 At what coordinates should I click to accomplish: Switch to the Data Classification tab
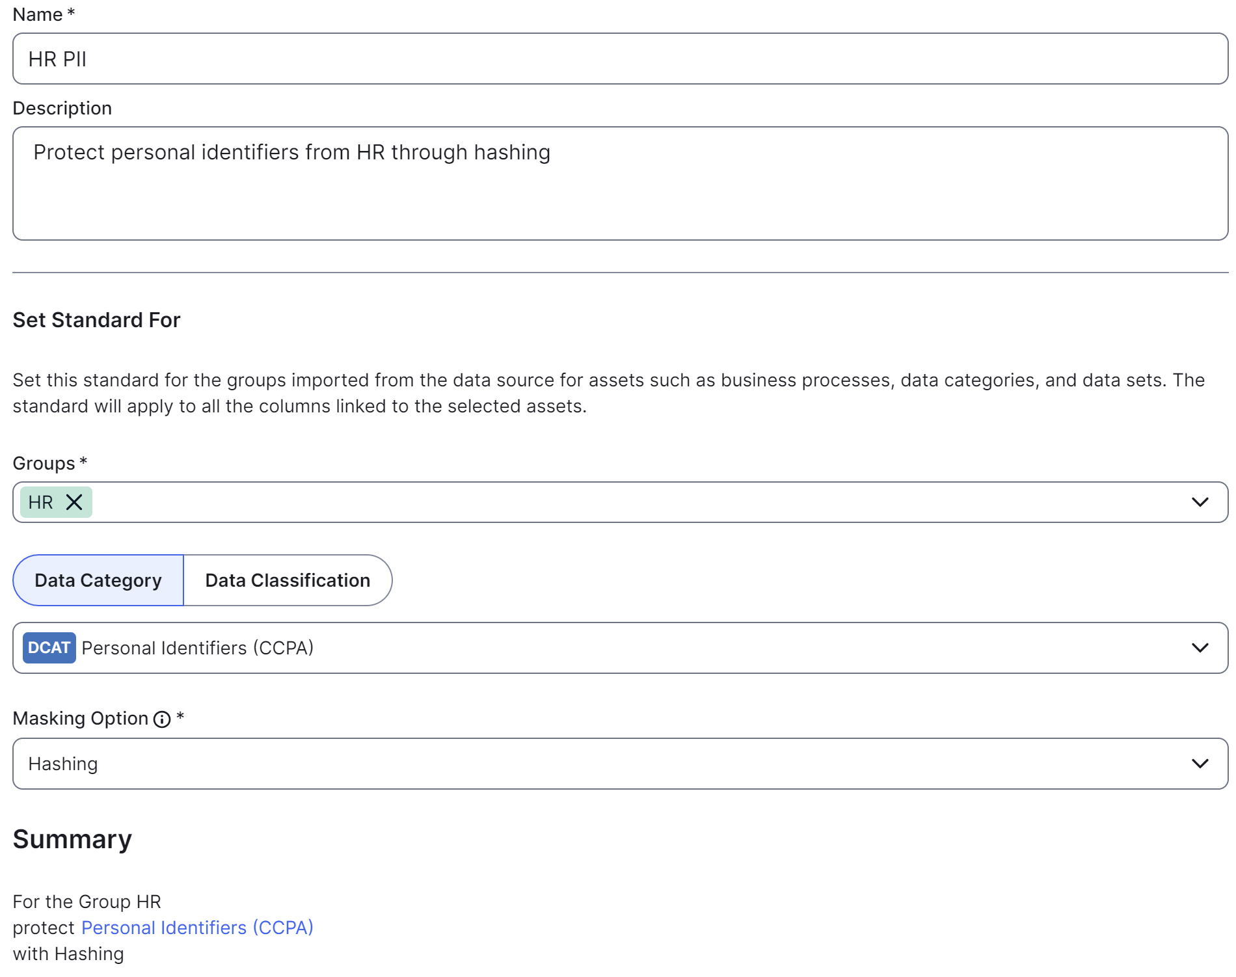[x=287, y=580]
